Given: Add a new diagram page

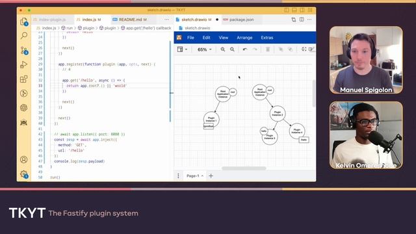Looking at the screenshot, I should pyautogui.click(x=211, y=176).
